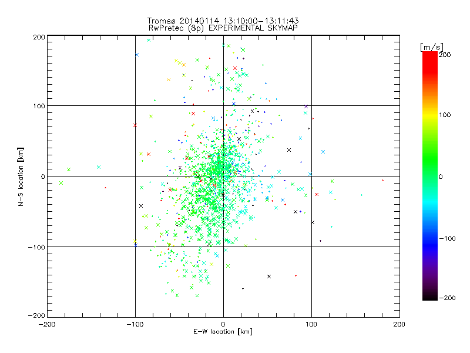Click the y-axis tick label '100'

click(39, 106)
